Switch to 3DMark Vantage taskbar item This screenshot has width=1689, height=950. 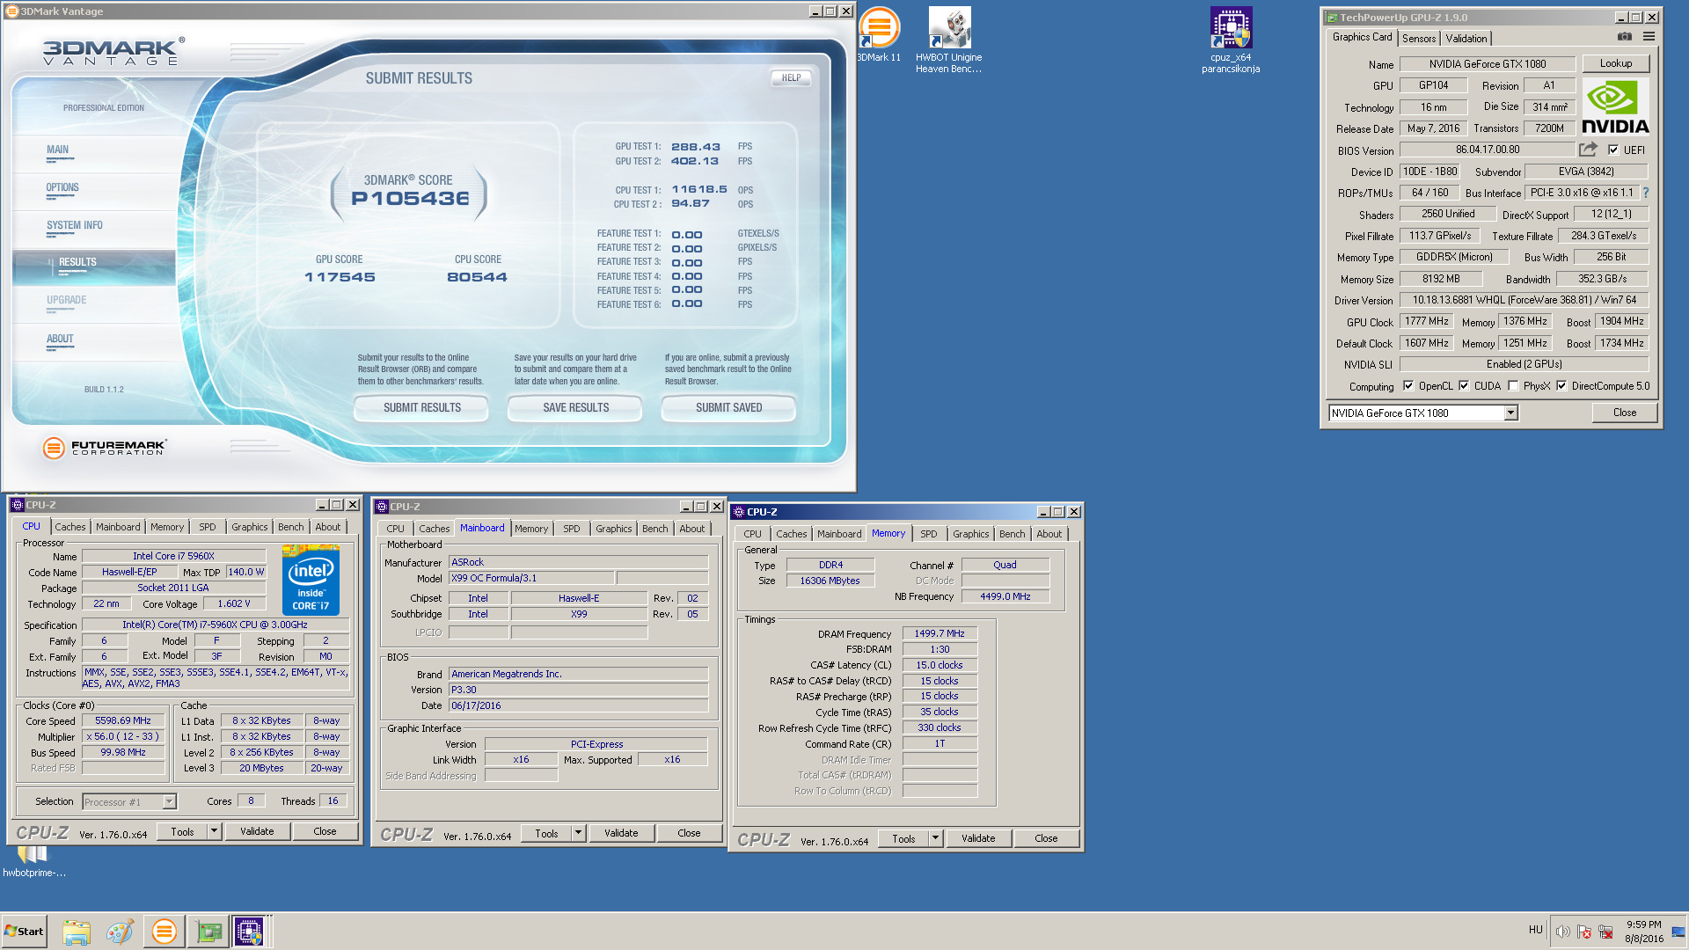pos(164,932)
